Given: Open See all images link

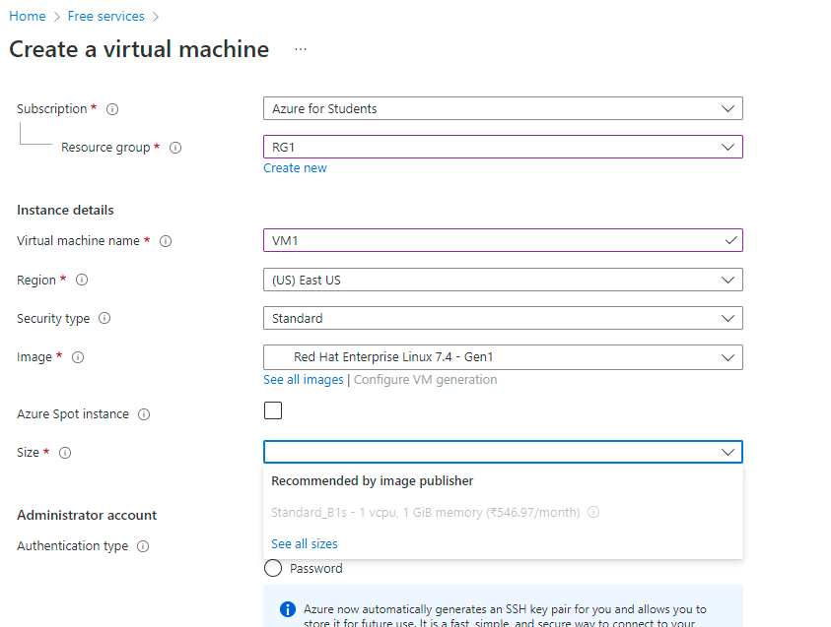Looking at the screenshot, I should tap(304, 379).
